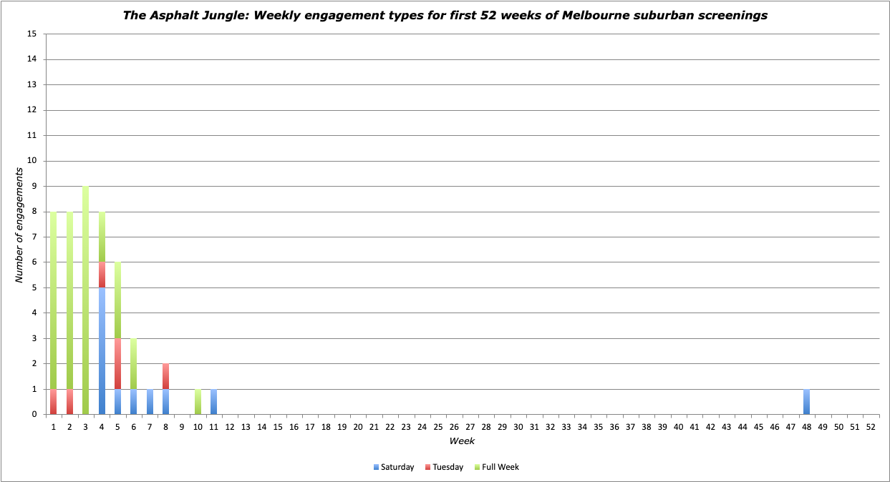Click the '26' week label on horizontal axis
890x482 pixels.
(454, 427)
